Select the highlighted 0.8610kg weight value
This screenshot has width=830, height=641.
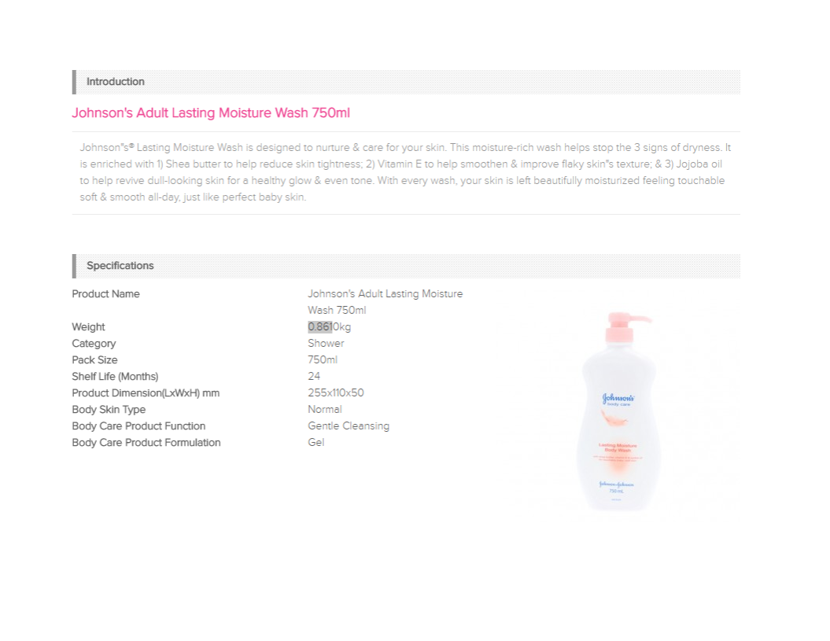click(330, 327)
